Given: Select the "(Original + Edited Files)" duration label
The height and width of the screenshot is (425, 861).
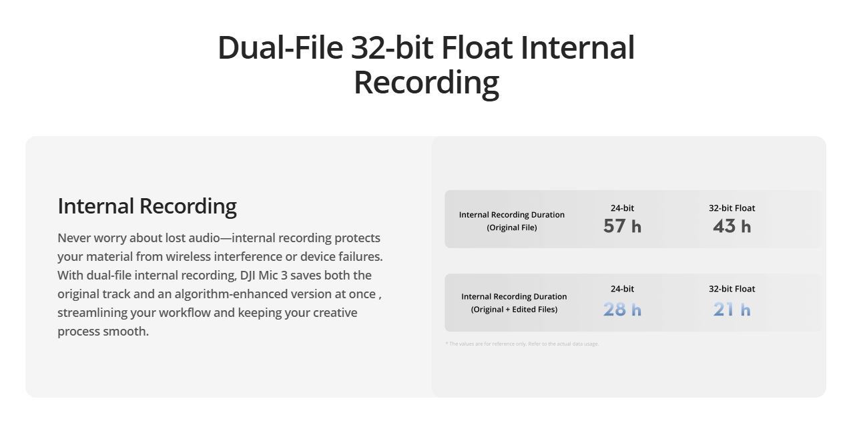Looking at the screenshot, I should [x=514, y=309].
